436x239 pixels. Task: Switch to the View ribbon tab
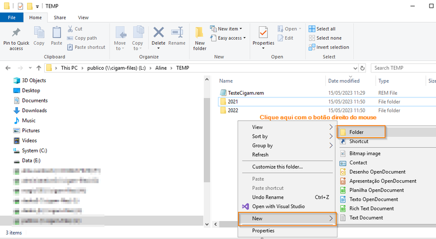(83, 17)
